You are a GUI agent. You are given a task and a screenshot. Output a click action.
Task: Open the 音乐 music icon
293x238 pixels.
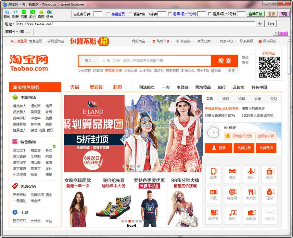coord(232,216)
